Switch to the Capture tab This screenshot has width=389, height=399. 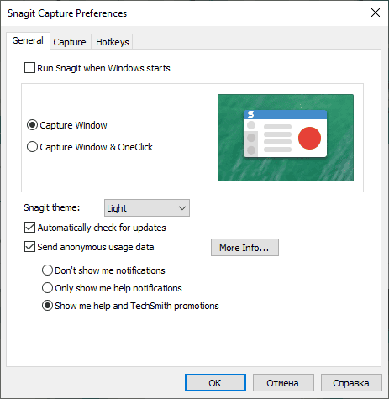70,42
